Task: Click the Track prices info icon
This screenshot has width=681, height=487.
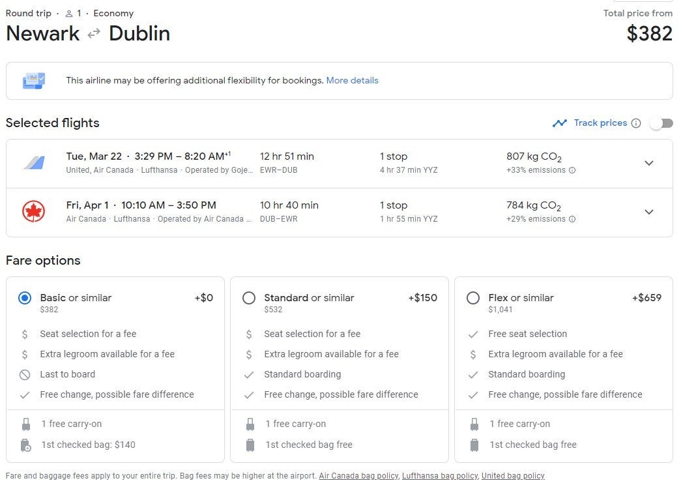Action: click(636, 123)
